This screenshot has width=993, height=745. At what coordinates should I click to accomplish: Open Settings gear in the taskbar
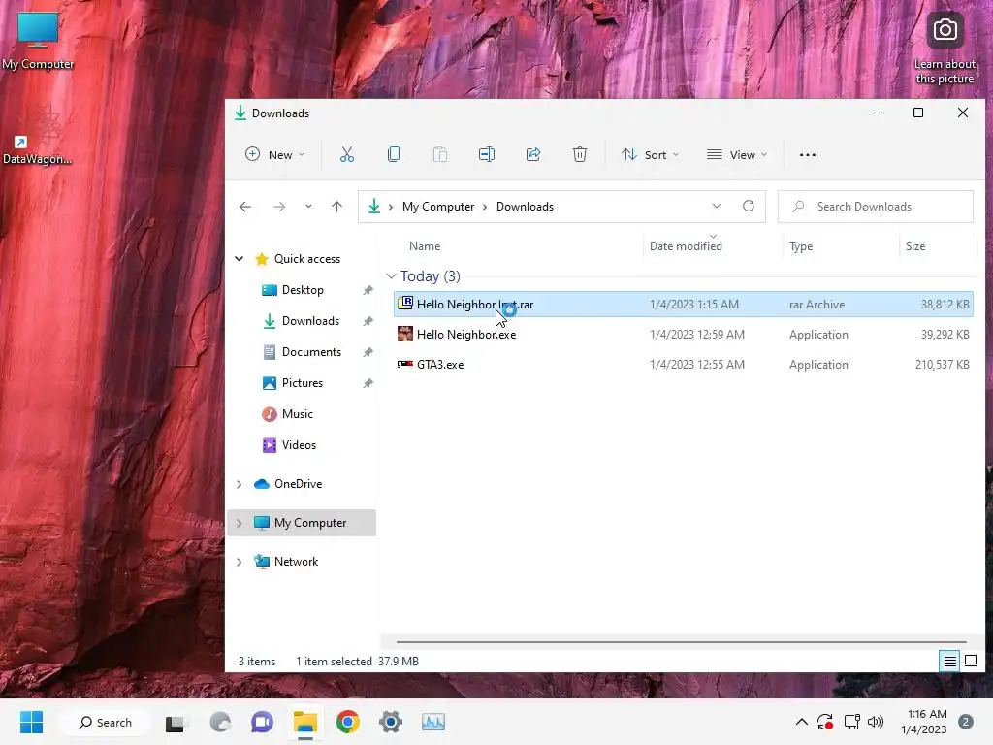pos(391,722)
